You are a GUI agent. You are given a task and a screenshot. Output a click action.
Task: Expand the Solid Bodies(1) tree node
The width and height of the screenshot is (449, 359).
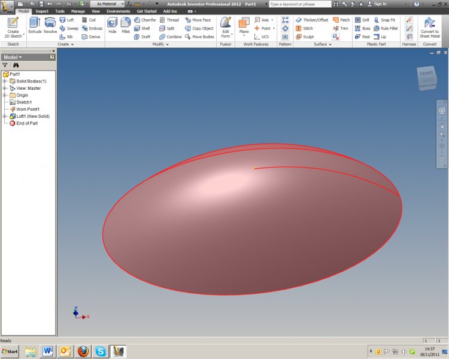[5, 81]
